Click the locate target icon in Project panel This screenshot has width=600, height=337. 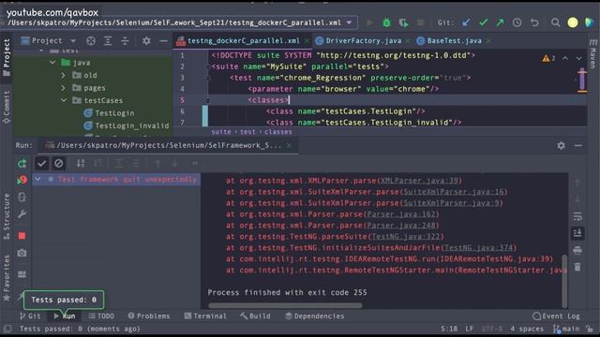click(91, 40)
